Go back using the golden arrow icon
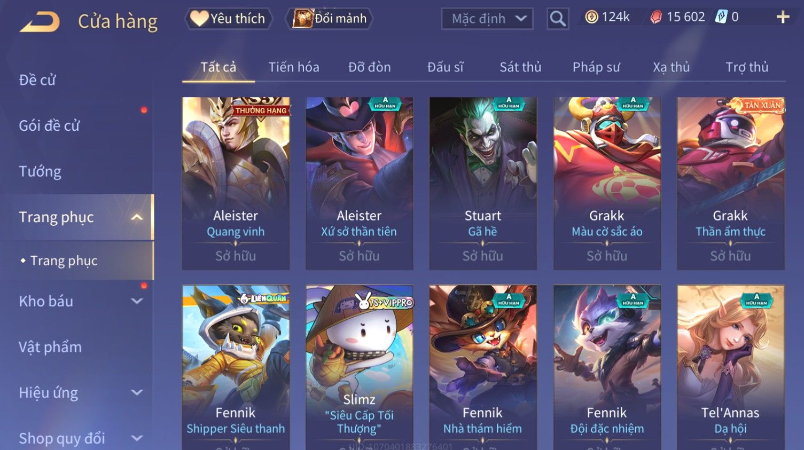The width and height of the screenshot is (804, 450). (x=40, y=22)
